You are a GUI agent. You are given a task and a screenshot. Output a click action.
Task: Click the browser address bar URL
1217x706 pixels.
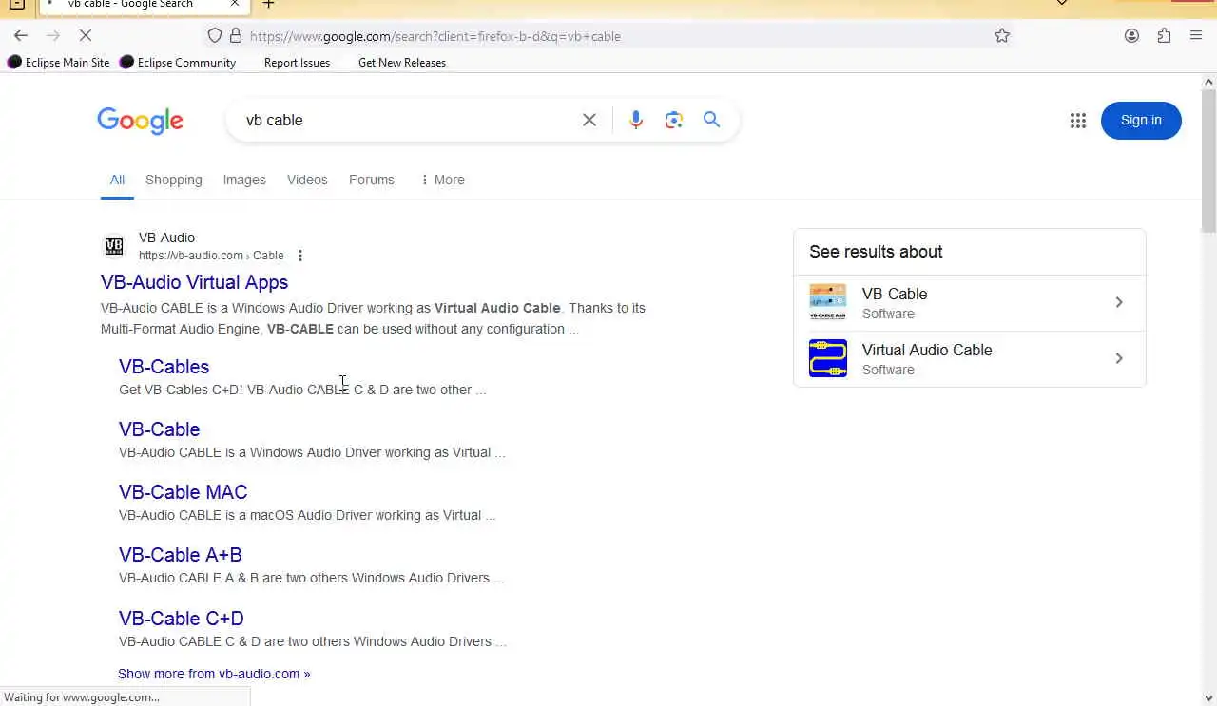tap(435, 36)
